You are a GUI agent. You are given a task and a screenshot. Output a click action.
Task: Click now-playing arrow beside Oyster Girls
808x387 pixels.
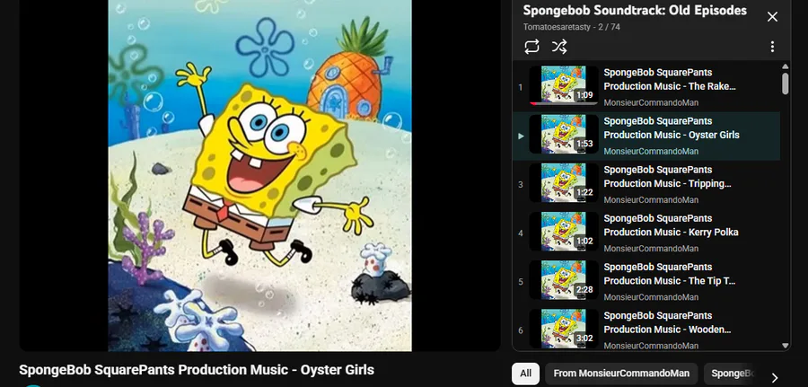point(521,136)
